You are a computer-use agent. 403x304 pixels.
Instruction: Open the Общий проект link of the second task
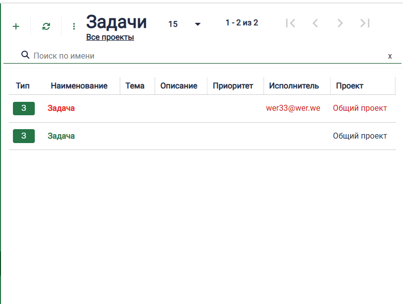coord(360,136)
